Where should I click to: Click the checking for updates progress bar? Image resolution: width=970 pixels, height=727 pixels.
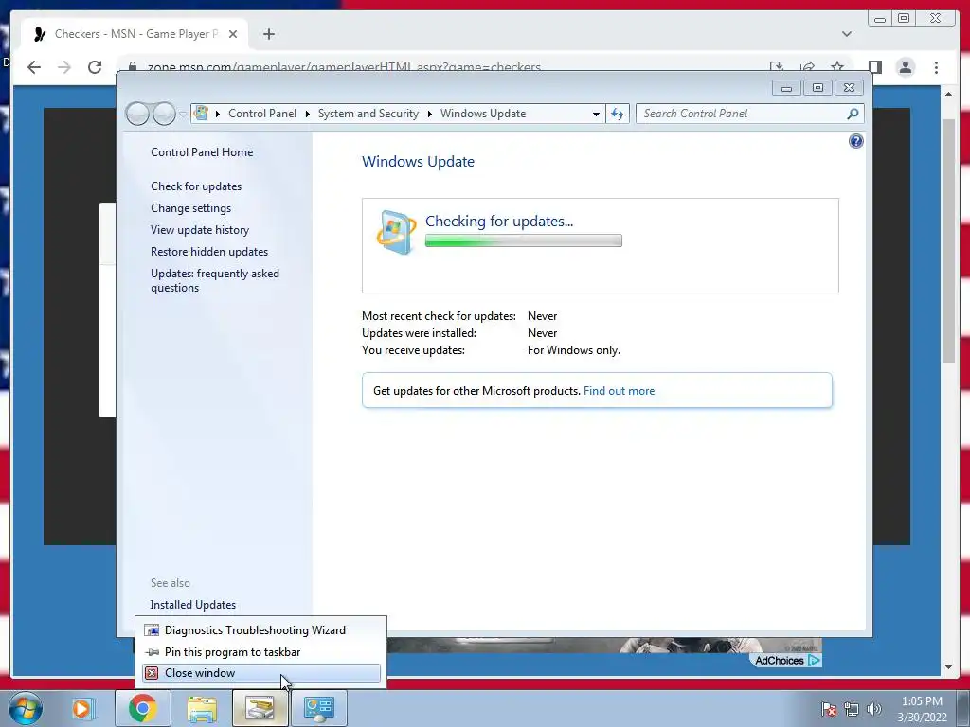[523, 240]
